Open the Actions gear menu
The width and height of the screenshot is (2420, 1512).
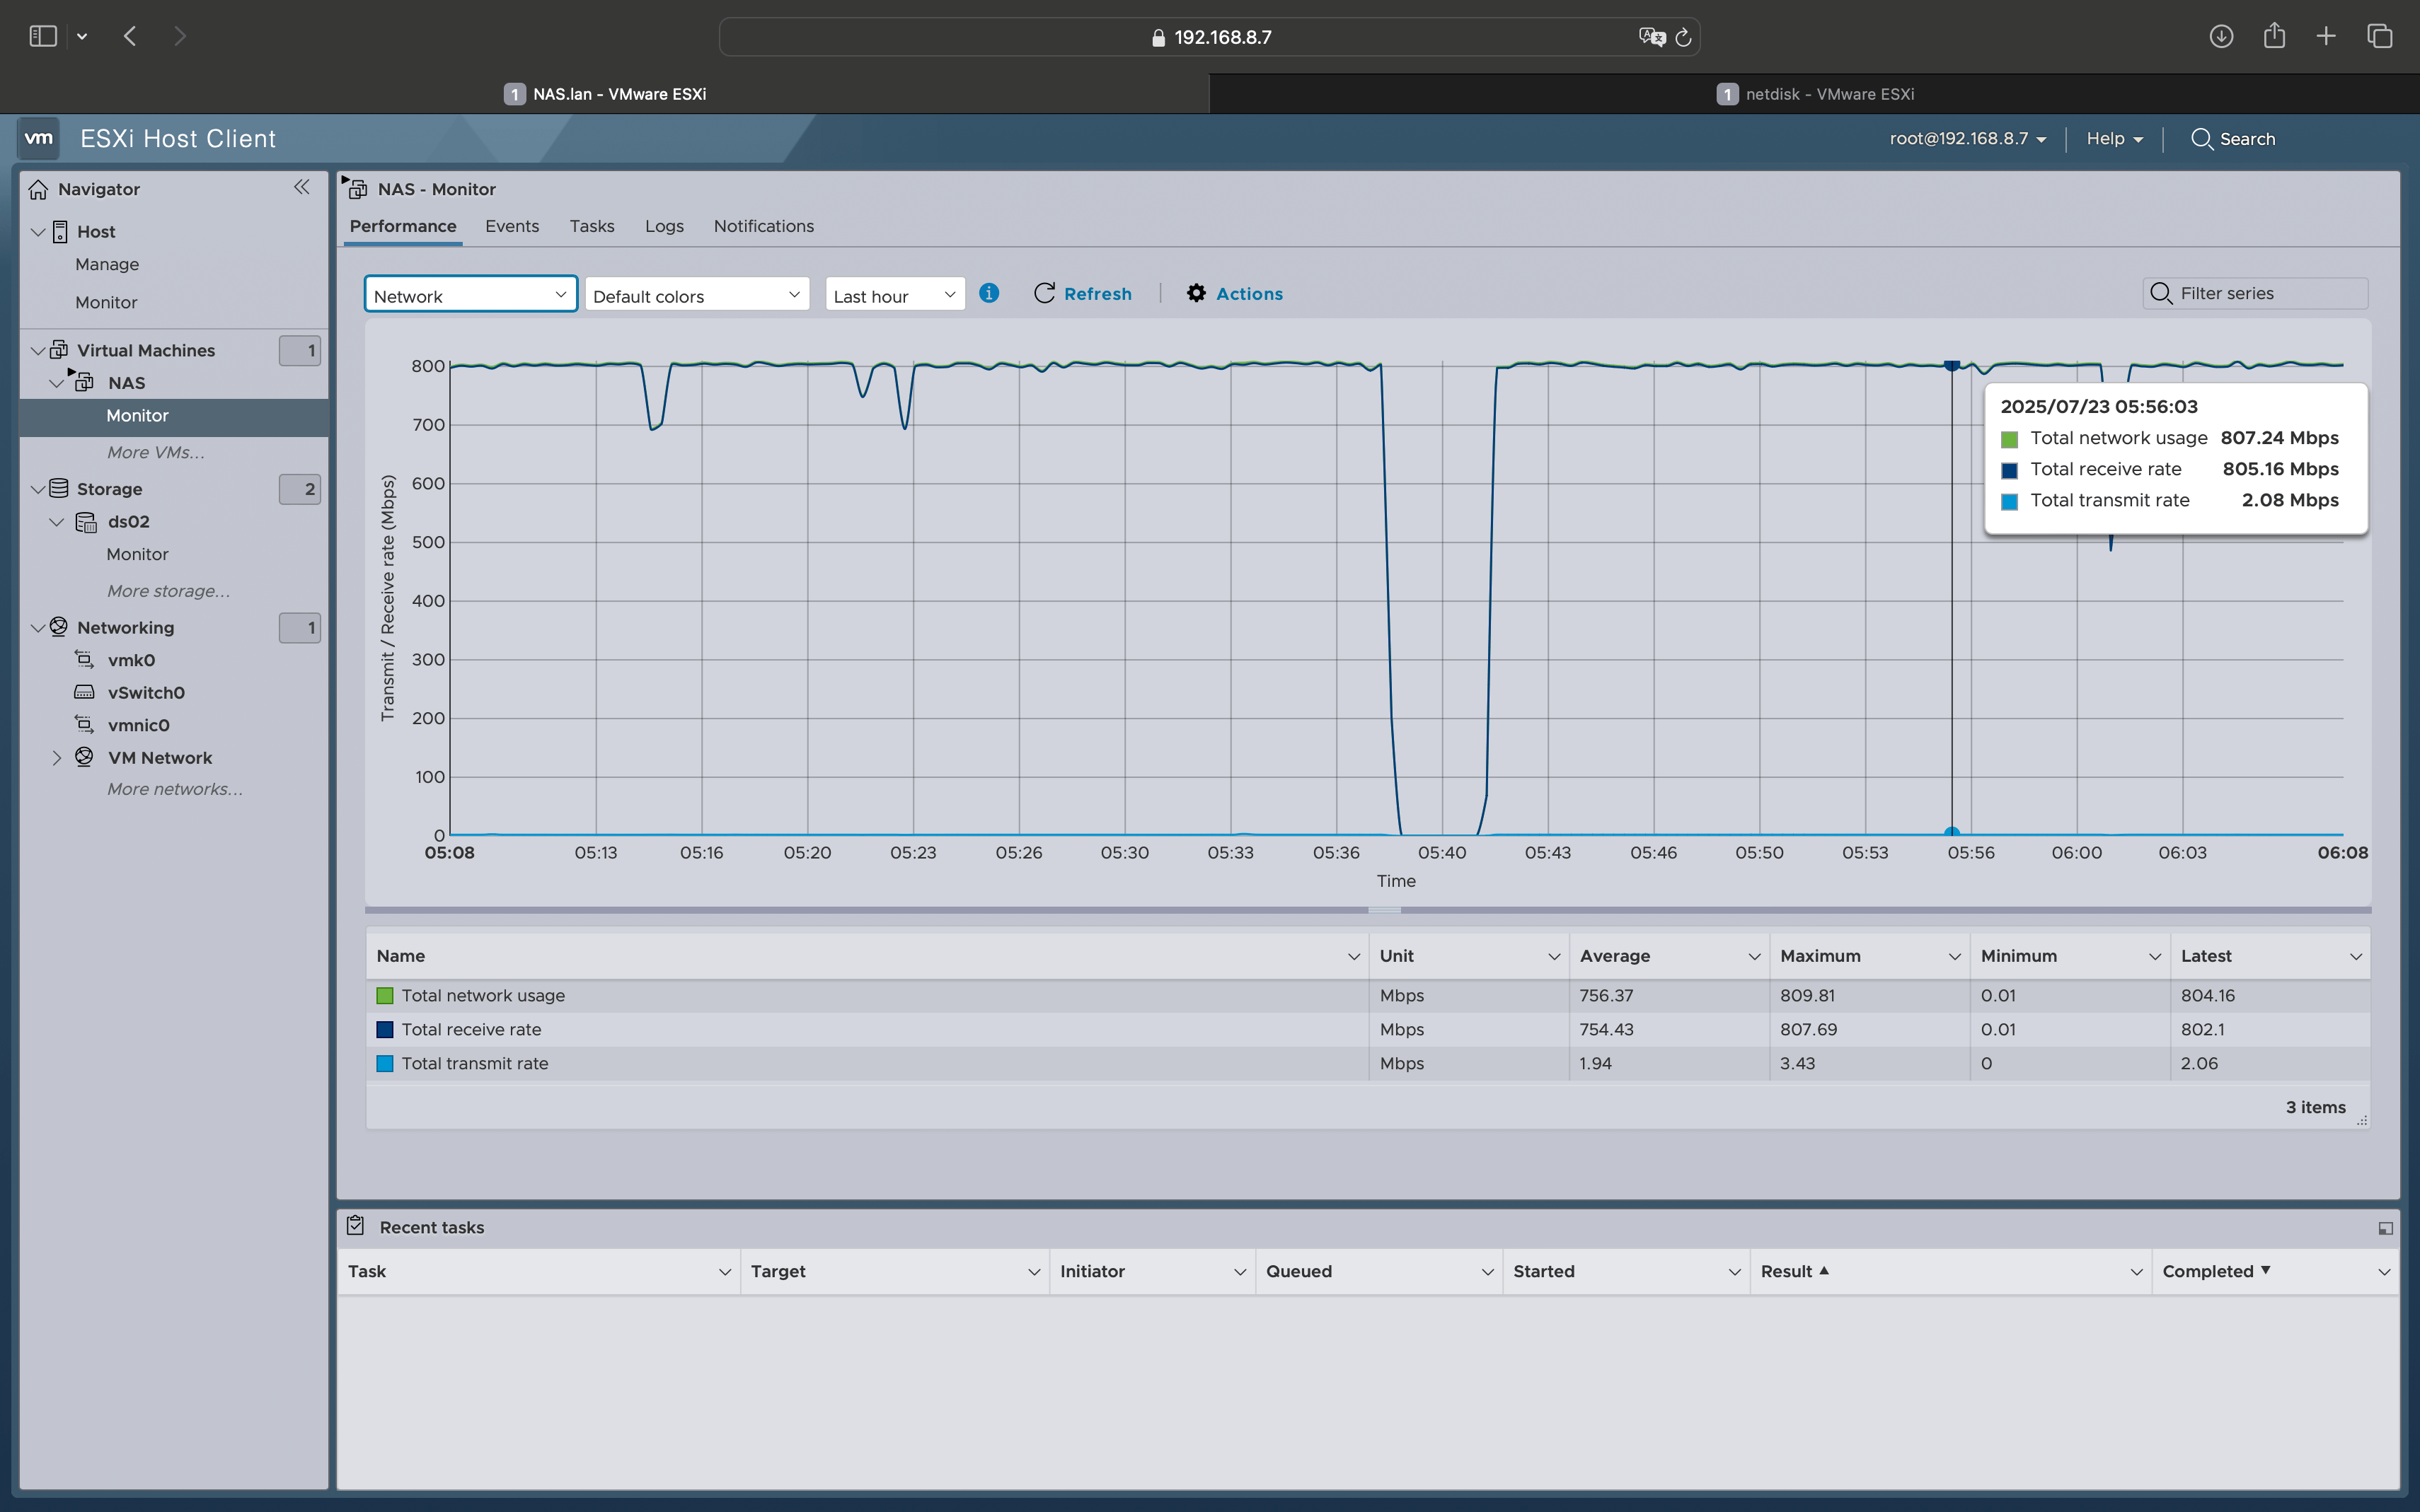tap(1235, 293)
